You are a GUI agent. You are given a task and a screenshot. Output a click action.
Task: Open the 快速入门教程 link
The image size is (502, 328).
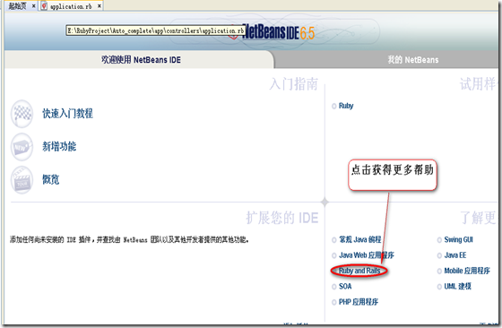67,113
